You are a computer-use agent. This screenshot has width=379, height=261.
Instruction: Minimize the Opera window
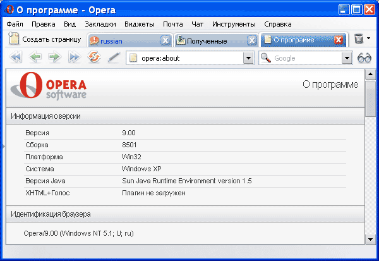(344, 9)
